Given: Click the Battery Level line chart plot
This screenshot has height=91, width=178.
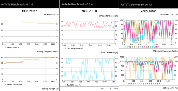Looking at the screenshot, I should point(29,31).
